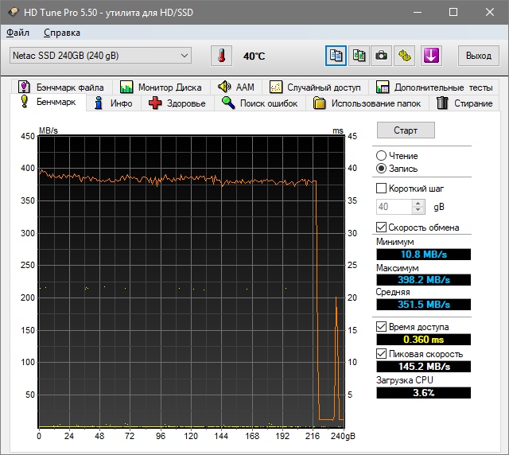The height and width of the screenshot is (455, 509).
Task: Open the Инфо tab
Action: coord(113,103)
